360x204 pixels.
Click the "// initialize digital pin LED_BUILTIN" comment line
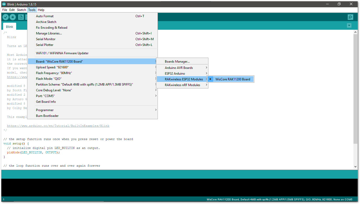[53, 148]
